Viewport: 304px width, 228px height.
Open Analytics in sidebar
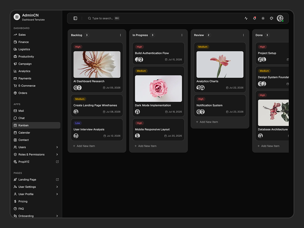click(x=36, y=71)
